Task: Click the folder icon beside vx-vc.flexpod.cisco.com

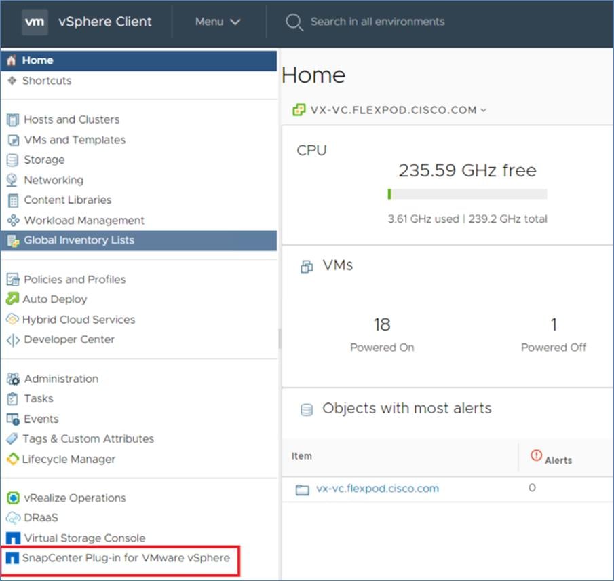Action: [x=302, y=490]
